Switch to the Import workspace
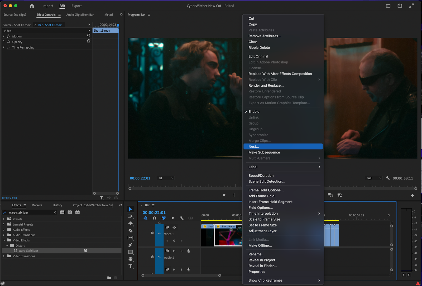Viewport: 422px width, 286px height. click(x=48, y=6)
